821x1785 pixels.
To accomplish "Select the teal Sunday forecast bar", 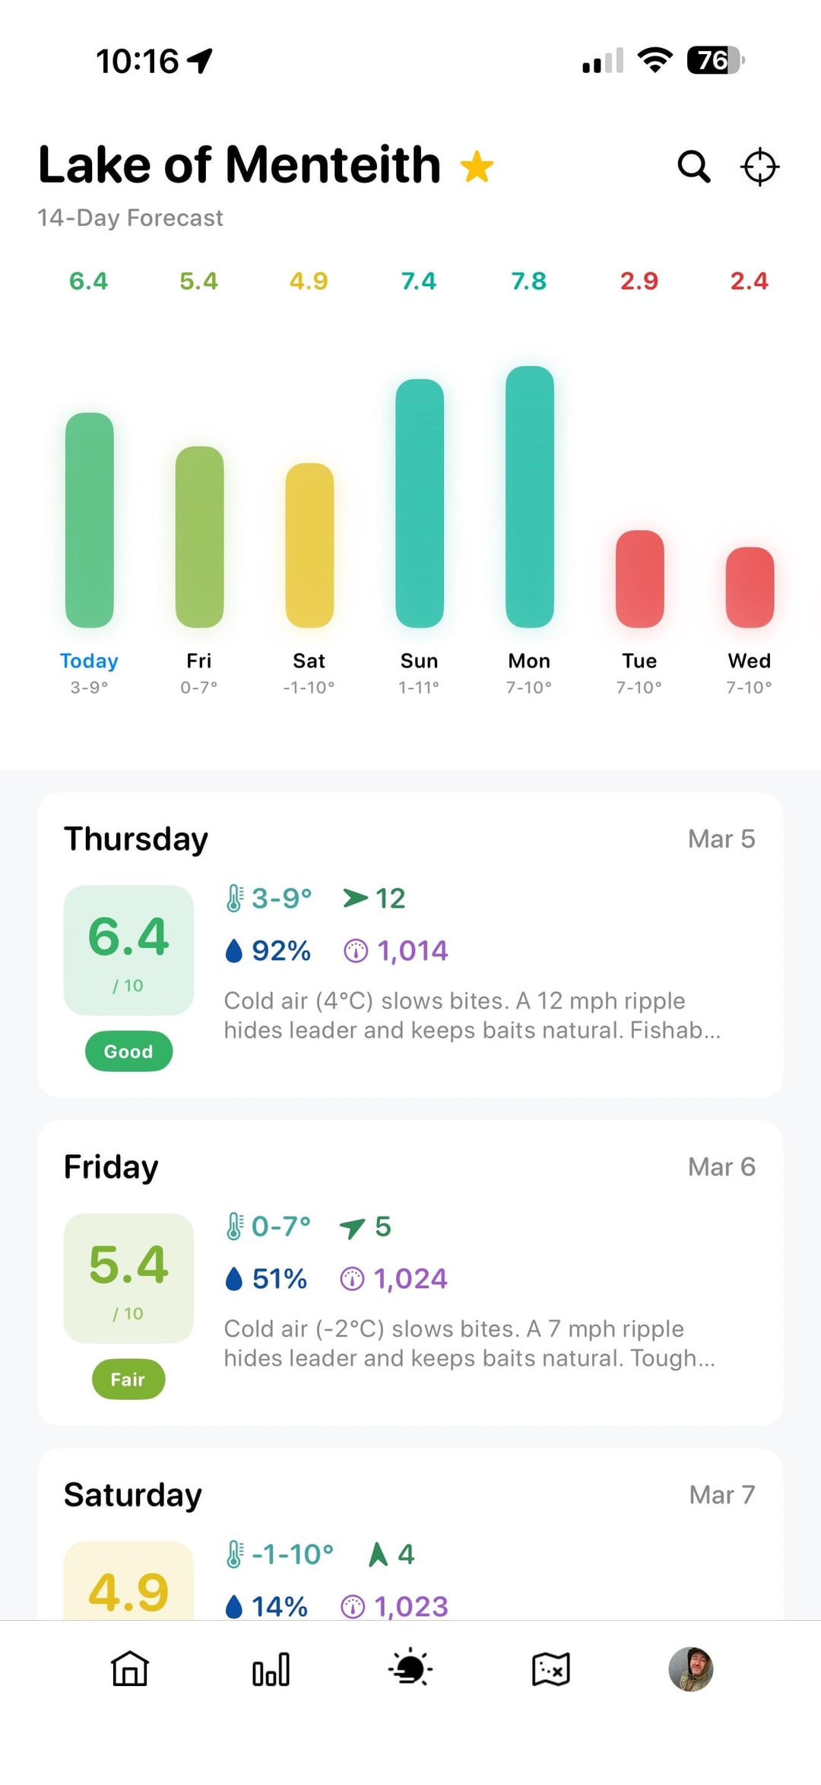I will [419, 503].
